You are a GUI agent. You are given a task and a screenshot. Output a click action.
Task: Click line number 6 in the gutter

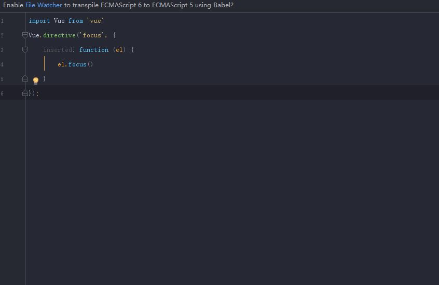tap(2, 93)
